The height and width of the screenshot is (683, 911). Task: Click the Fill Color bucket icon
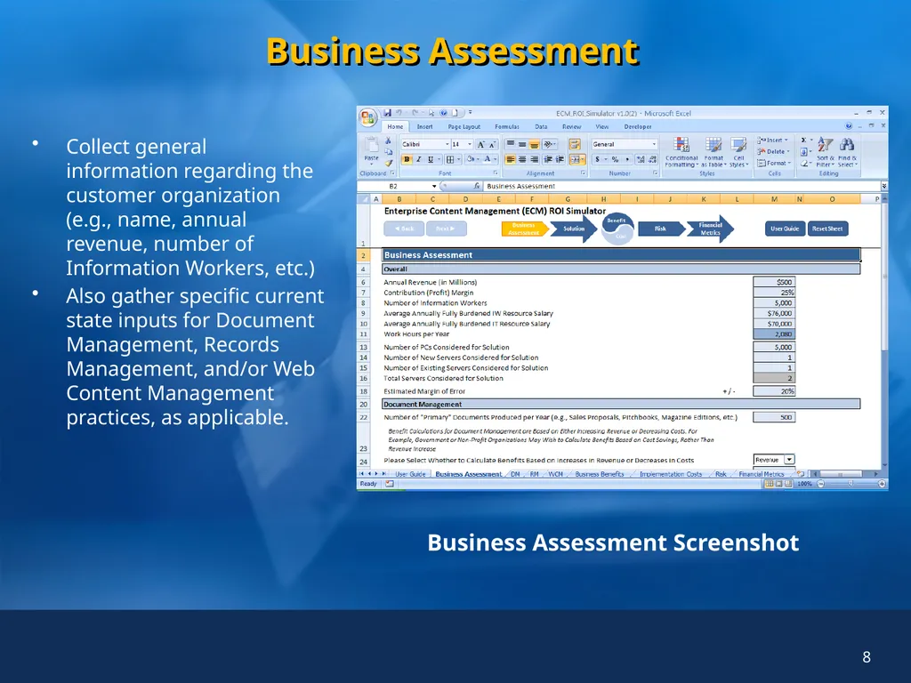pyautogui.click(x=472, y=159)
